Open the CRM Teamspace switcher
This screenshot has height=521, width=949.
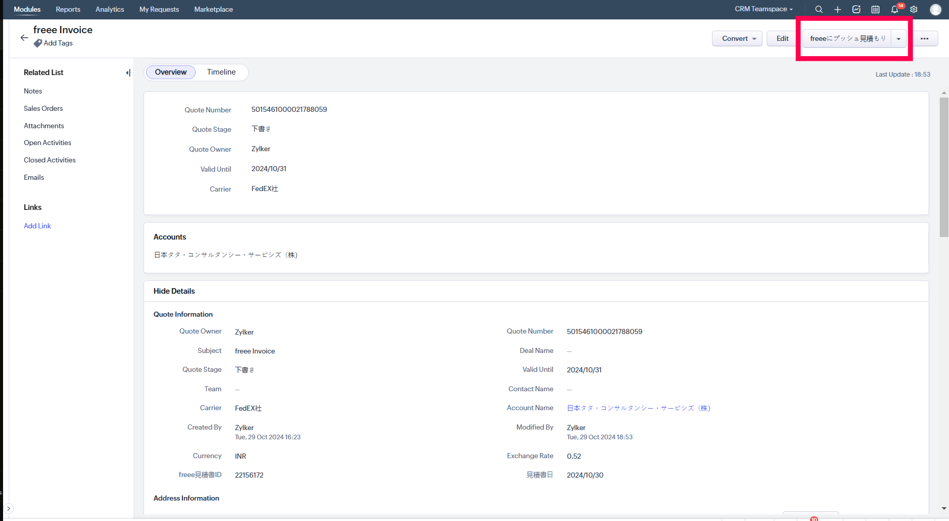(x=764, y=9)
